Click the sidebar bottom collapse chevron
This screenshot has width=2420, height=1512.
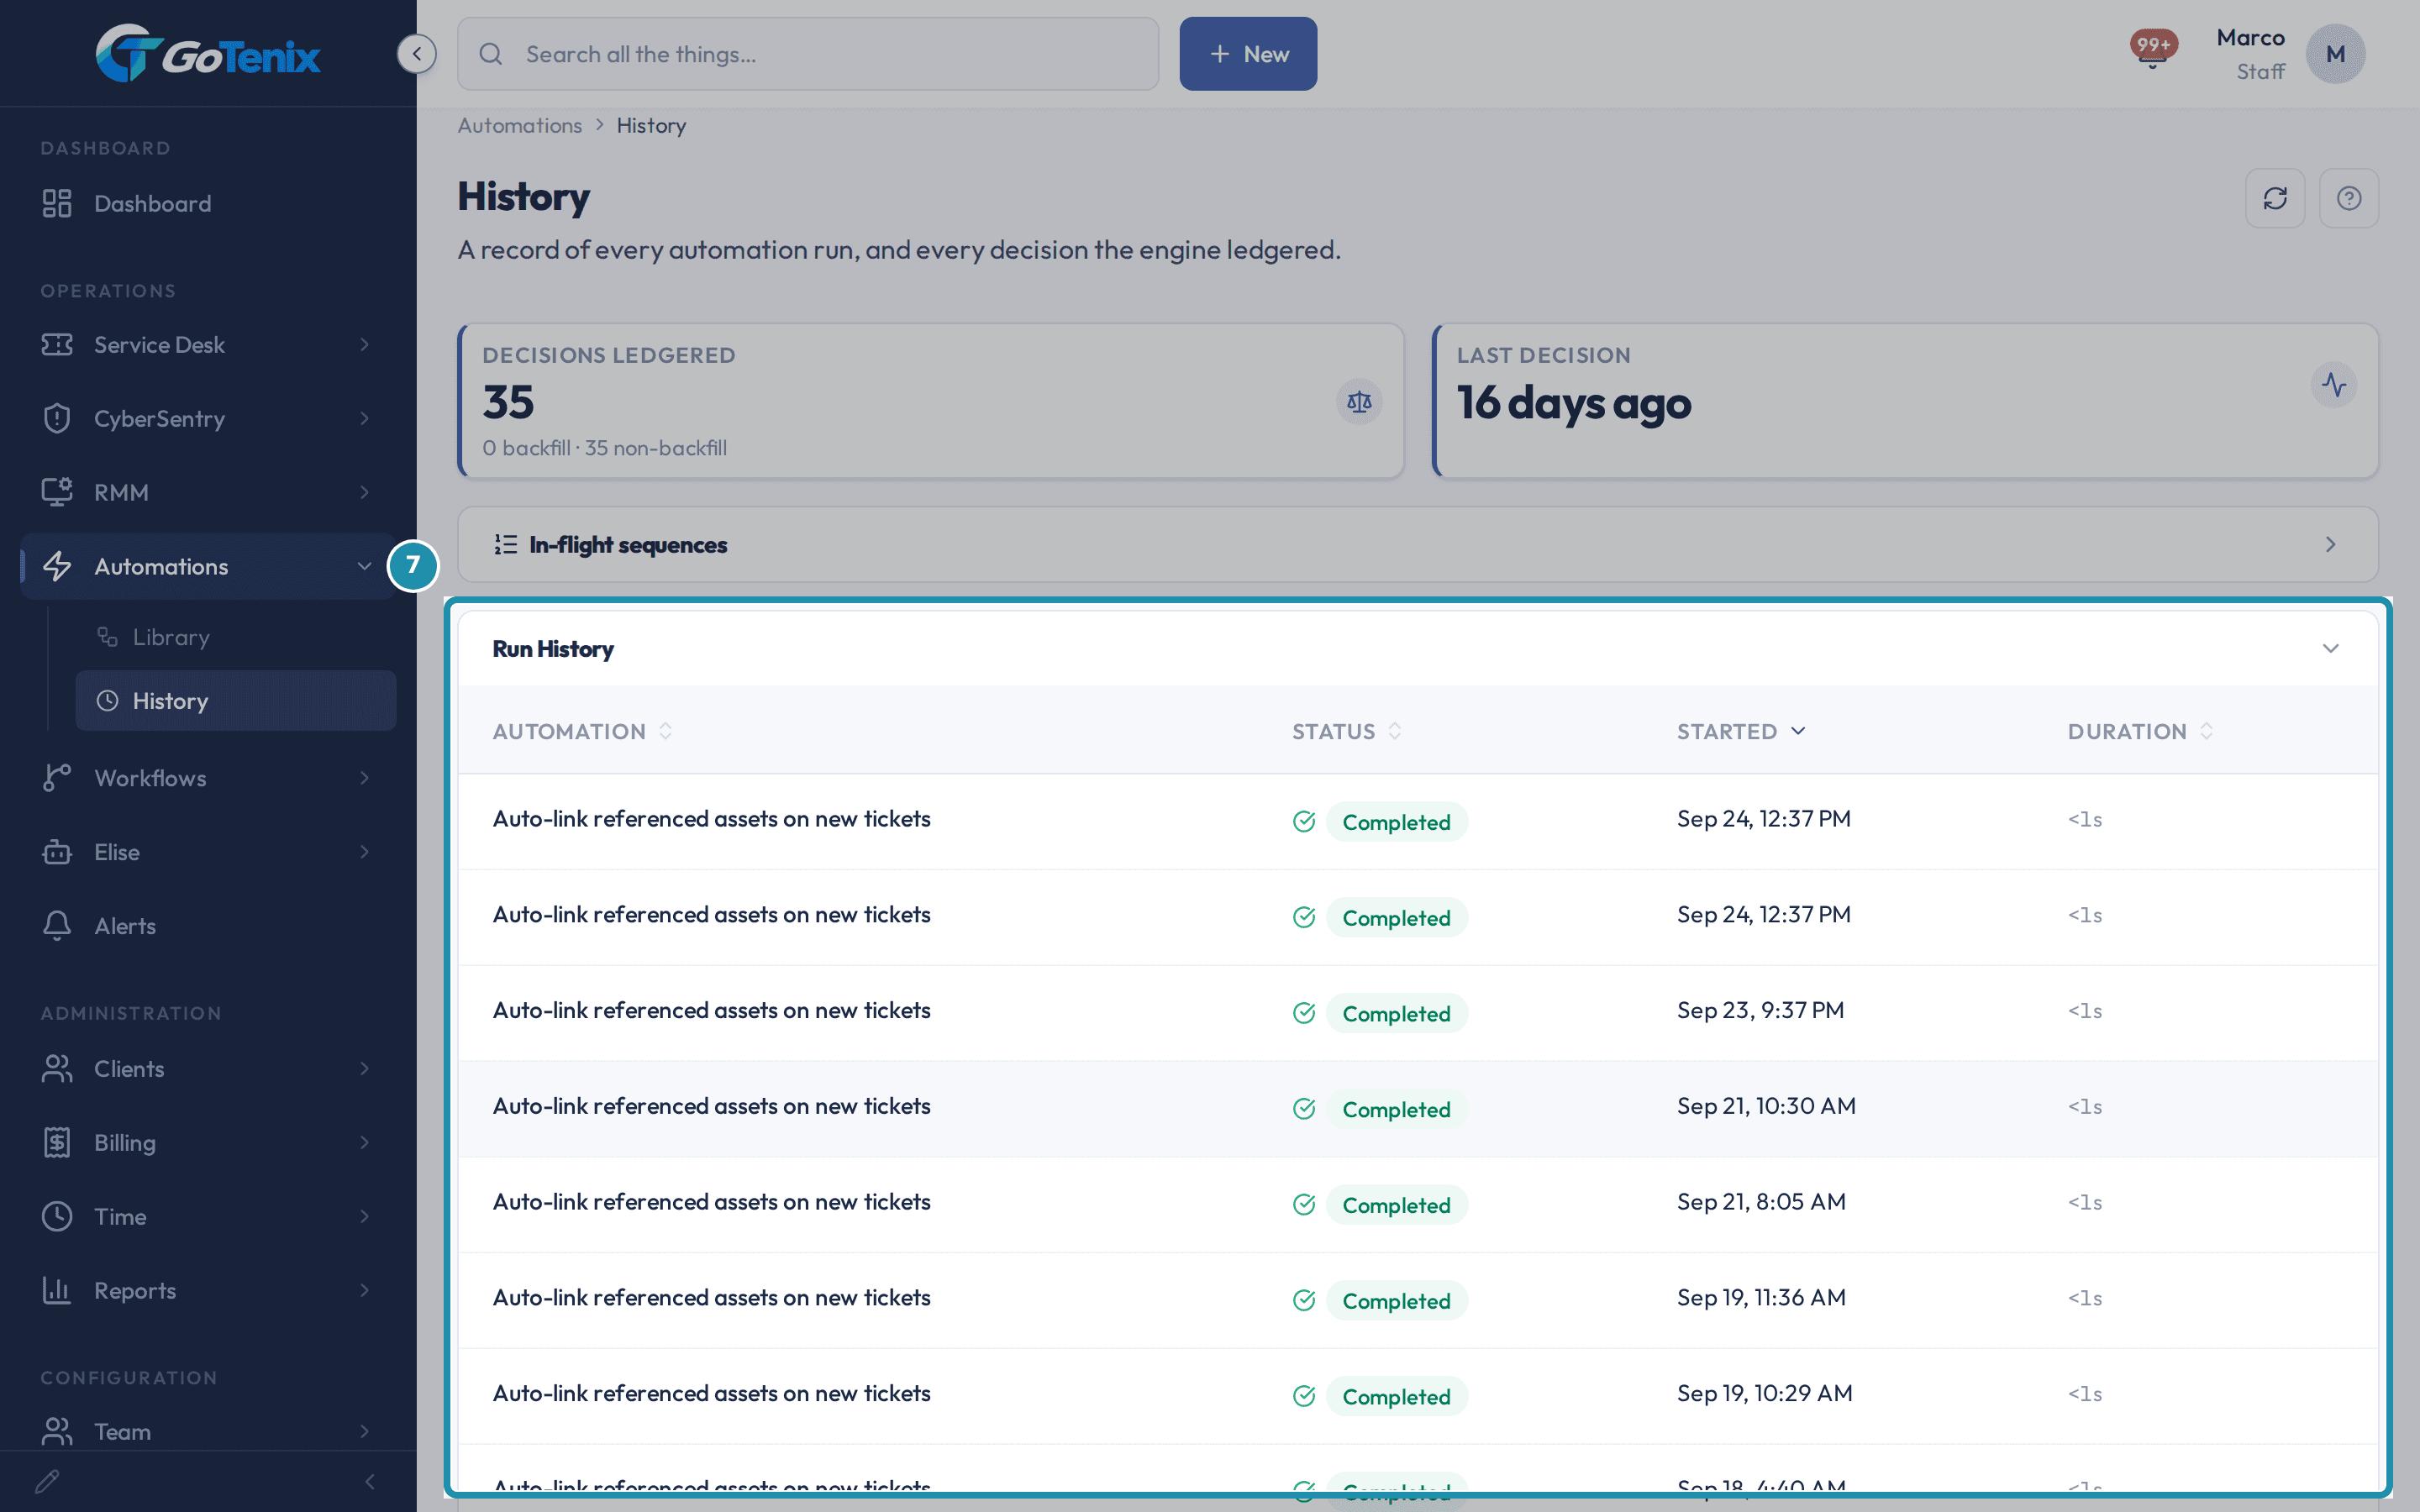[370, 1481]
